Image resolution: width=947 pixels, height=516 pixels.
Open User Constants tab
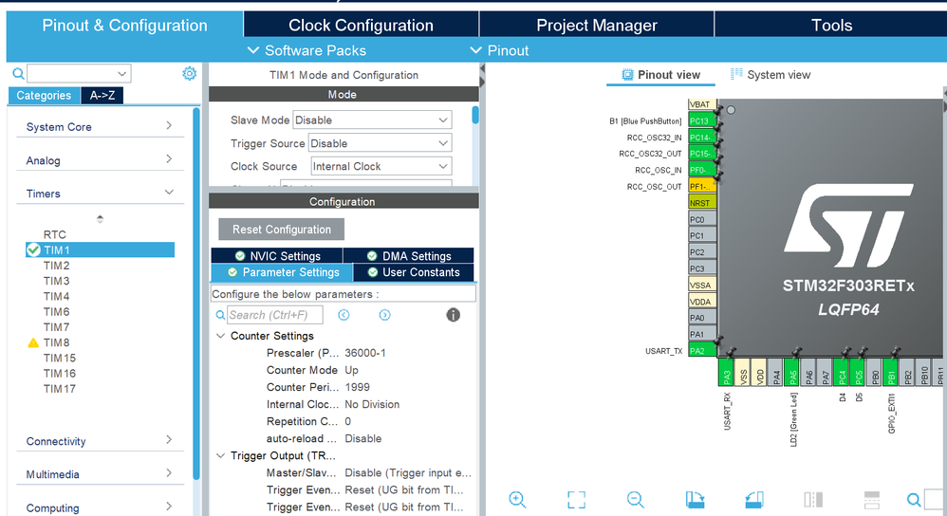[414, 273]
